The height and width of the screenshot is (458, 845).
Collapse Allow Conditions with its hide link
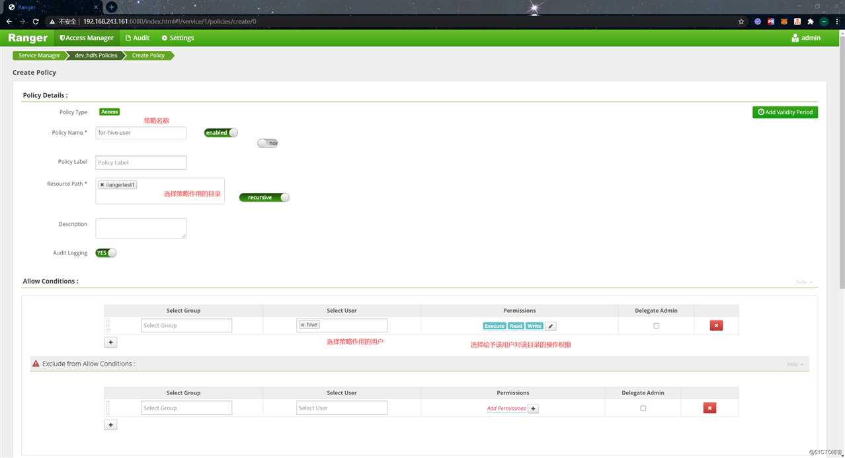(804, 282)
